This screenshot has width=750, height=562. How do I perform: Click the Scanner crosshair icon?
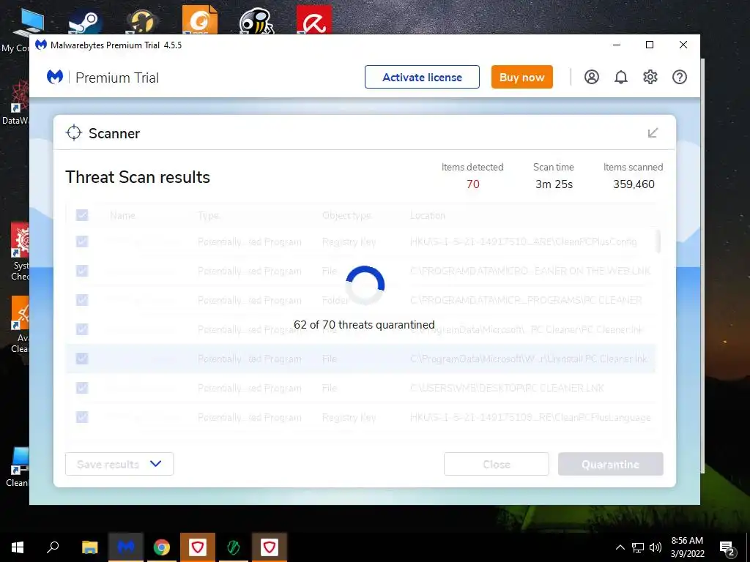pyautogui.click(x=74, y=132)
